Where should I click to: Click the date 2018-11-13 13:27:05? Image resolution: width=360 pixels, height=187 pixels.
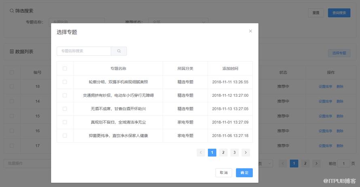click(x=230, y=109)
